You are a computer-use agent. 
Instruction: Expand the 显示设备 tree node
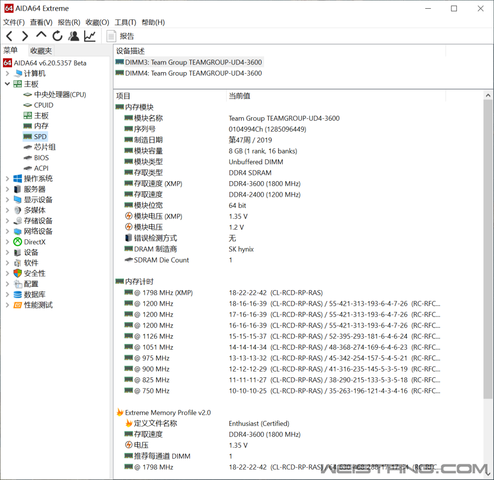pos(7,200)
